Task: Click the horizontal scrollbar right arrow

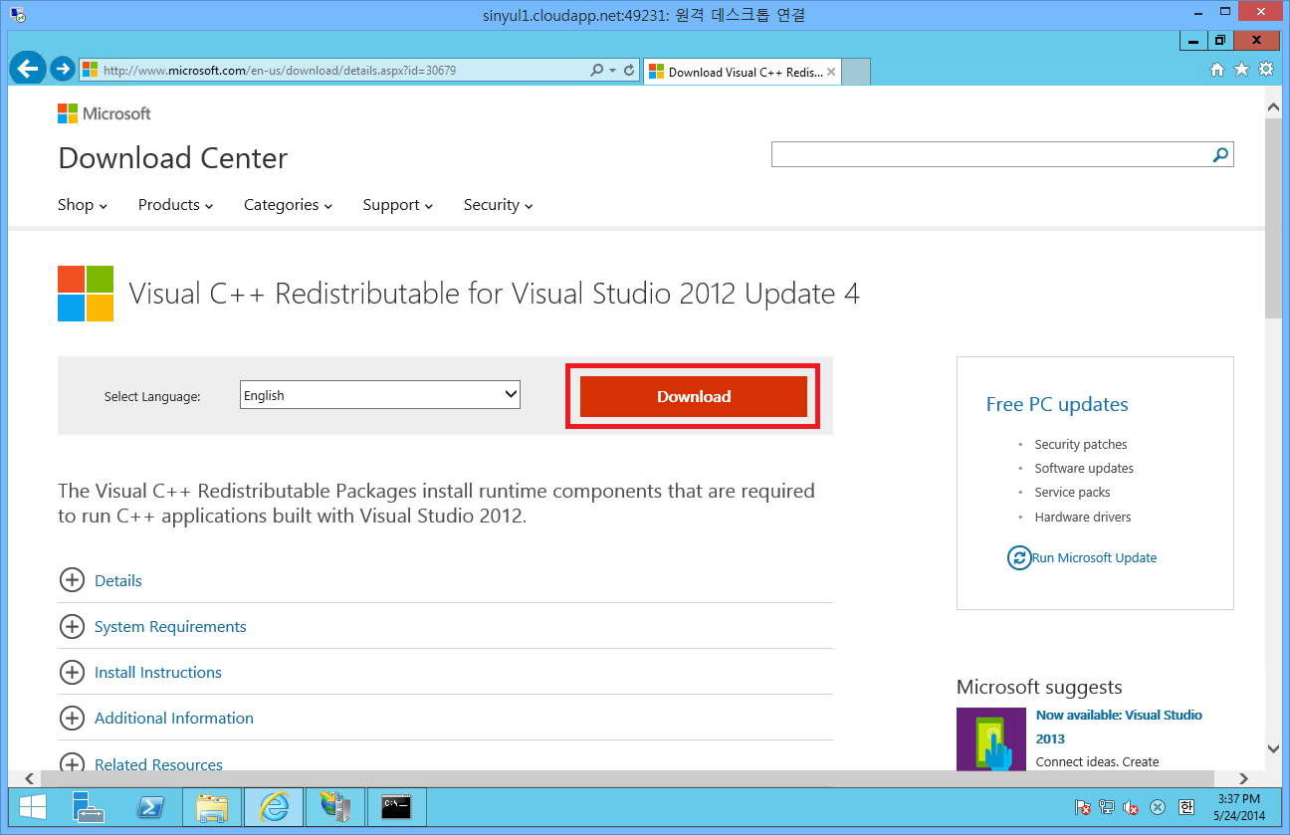Action: (x=1243, y=778)
